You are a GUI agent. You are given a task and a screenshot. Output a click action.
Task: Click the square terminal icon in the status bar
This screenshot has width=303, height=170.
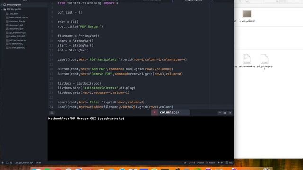pos(7,163)
